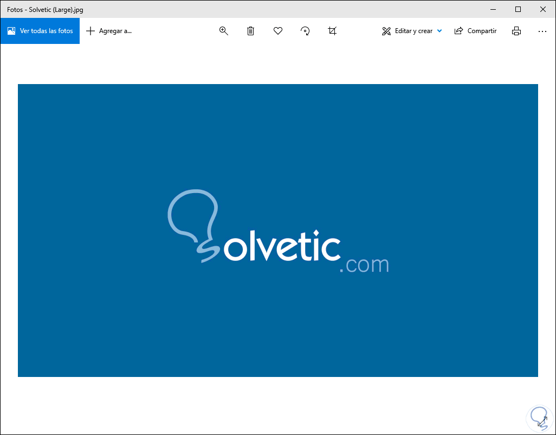Close the Fotos window
The height and width of the screenshot is (435, 556).
pos(543,9)
